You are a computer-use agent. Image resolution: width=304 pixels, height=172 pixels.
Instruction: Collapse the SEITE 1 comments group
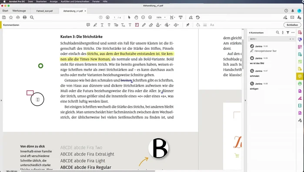pyautogui.click(x=293, y=39)
